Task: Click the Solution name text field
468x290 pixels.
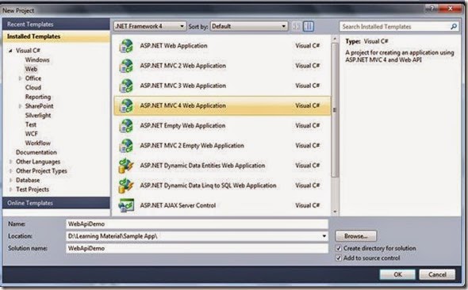Action: pos(197,248)
